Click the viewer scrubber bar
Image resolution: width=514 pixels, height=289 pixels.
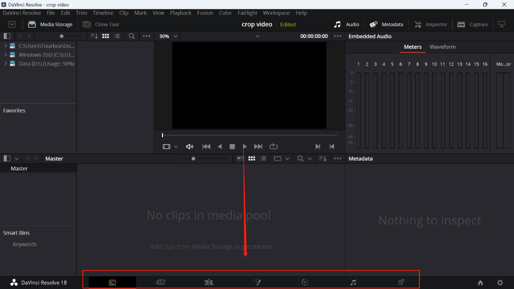[x=249, y=135]
